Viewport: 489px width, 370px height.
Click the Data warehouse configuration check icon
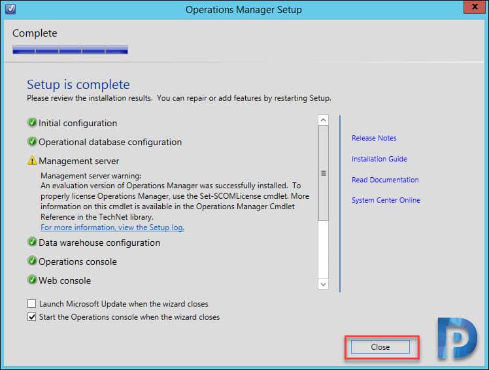[32, 242]
